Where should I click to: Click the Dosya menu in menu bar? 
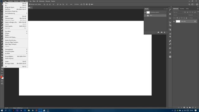point(5,1)
